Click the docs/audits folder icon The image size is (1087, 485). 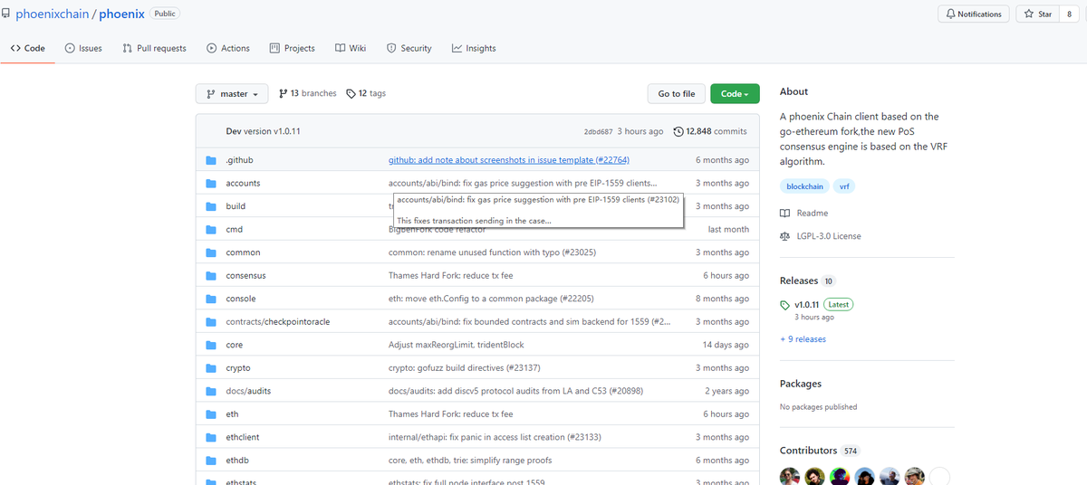[x=210, y=391]
